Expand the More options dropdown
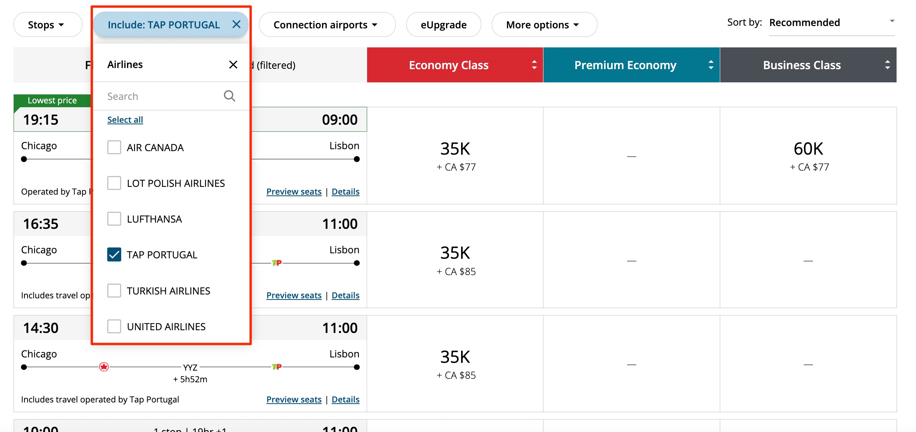This screenshot has height=432, width=916. tap(543, 24)
